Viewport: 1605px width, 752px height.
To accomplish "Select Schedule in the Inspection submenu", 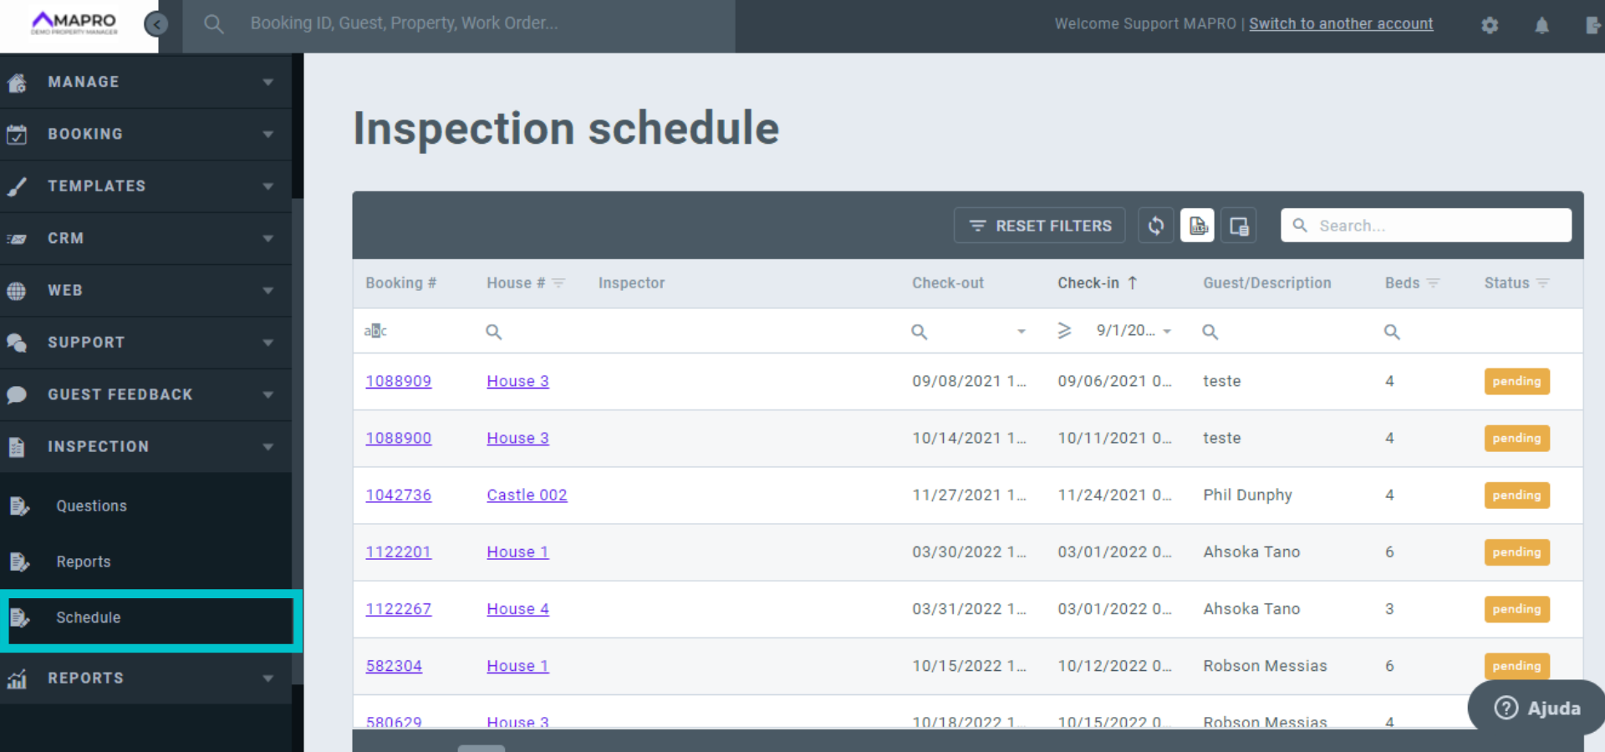I will [89, 617].
